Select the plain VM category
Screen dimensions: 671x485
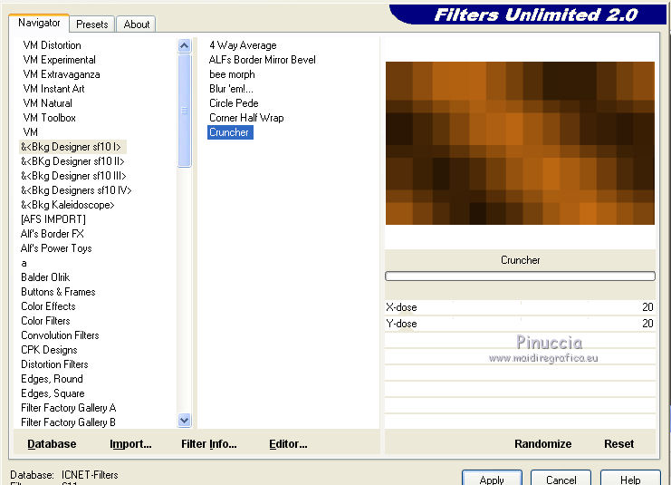coord(31,132)
